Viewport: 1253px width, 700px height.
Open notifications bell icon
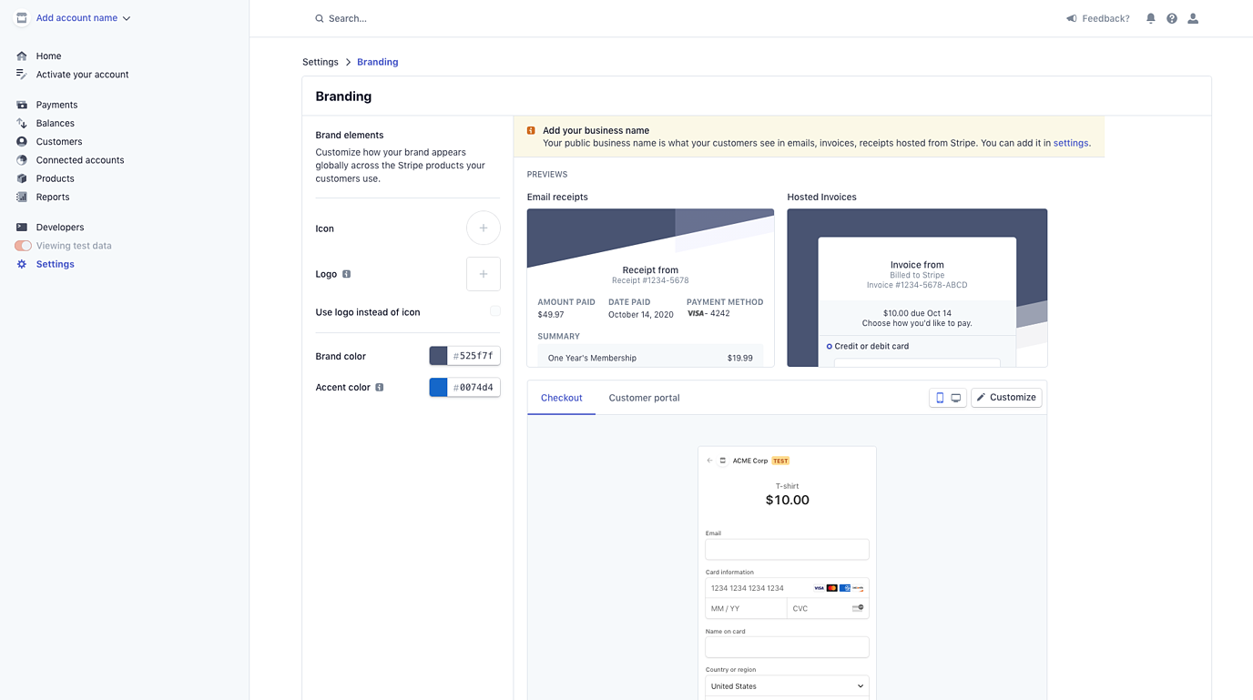click(1151, 18)
